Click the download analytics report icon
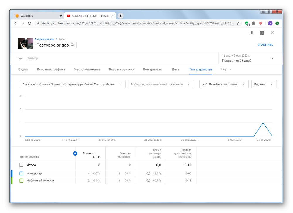This screenshot has width=293, height=213. [252, 33]
